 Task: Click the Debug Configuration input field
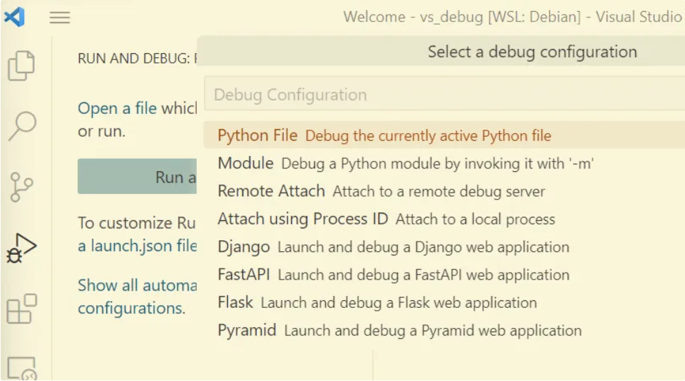pos(444,95)
